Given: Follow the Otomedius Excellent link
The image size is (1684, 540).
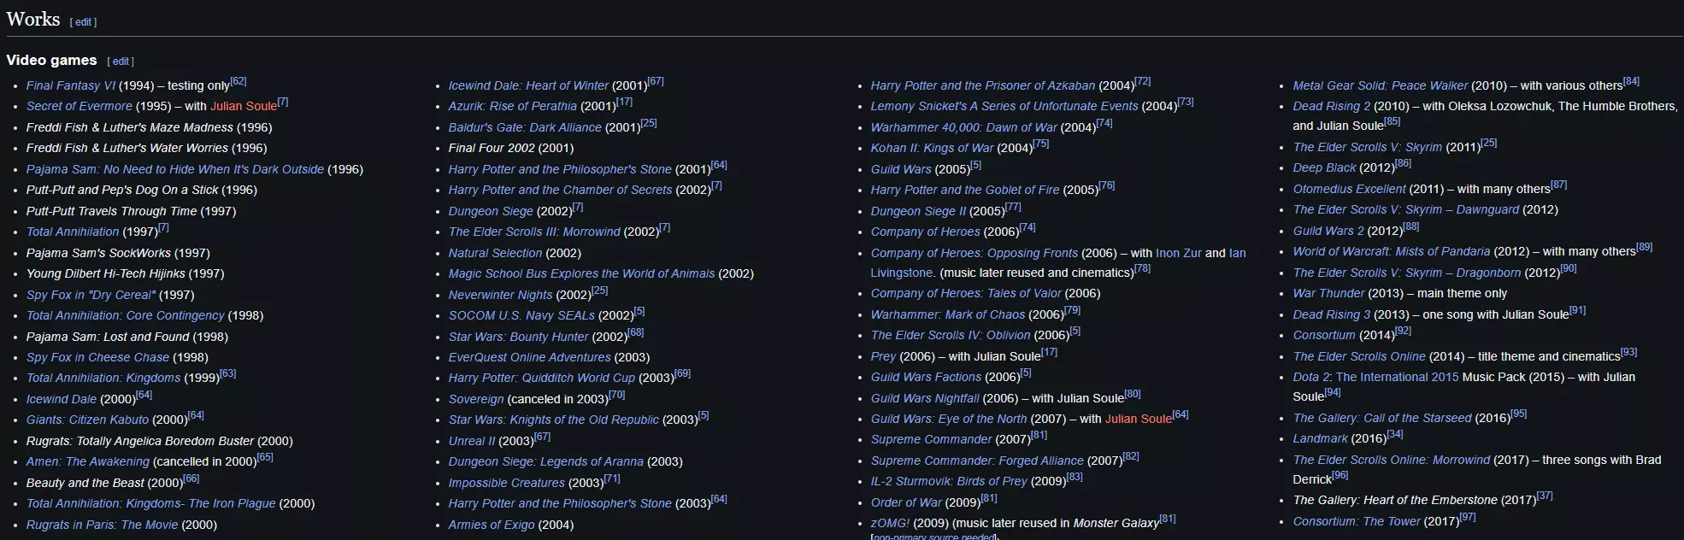Looking at the screenshot, I should (x=1349, y=190).
